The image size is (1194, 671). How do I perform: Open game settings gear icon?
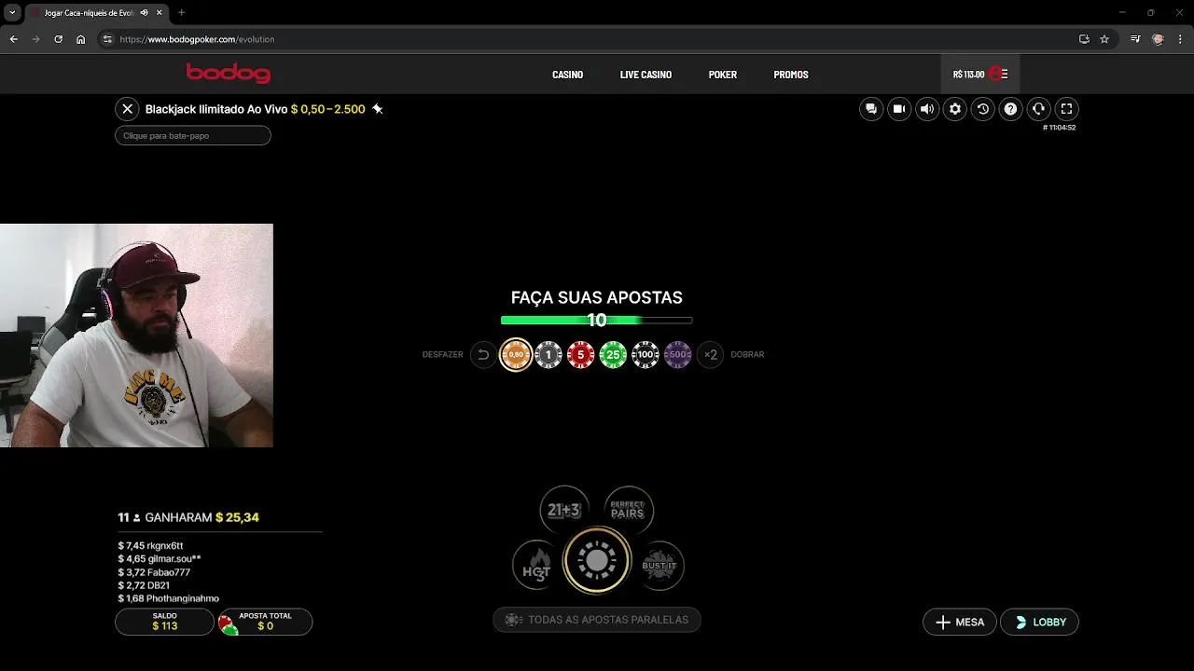point(955,109)
